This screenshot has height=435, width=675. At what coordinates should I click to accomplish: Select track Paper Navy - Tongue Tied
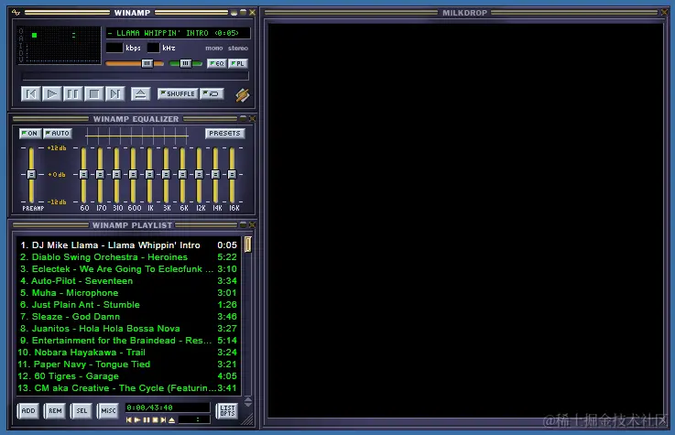pos(128,364)
